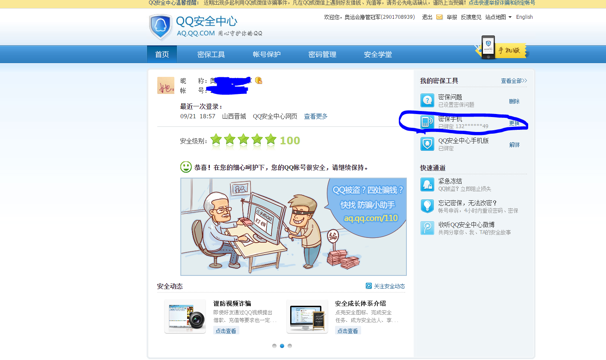Click 点击查看 under 安全成长体系介绍
The height and width of the screenshot is (360, 606).
coord(347,331)
